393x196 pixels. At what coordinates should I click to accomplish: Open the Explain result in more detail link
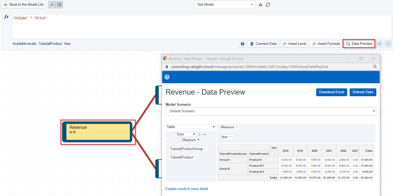pos(187,189)
